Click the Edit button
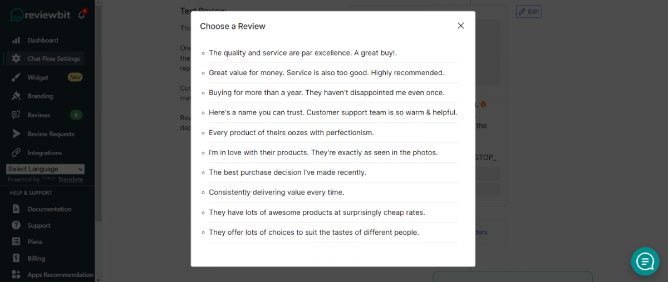The height and width of the screenshot is (282, 668). [529, 11]
